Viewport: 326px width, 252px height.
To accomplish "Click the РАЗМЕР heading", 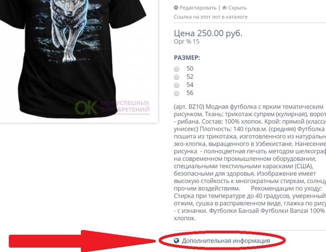I will click(x=187, y=58).
